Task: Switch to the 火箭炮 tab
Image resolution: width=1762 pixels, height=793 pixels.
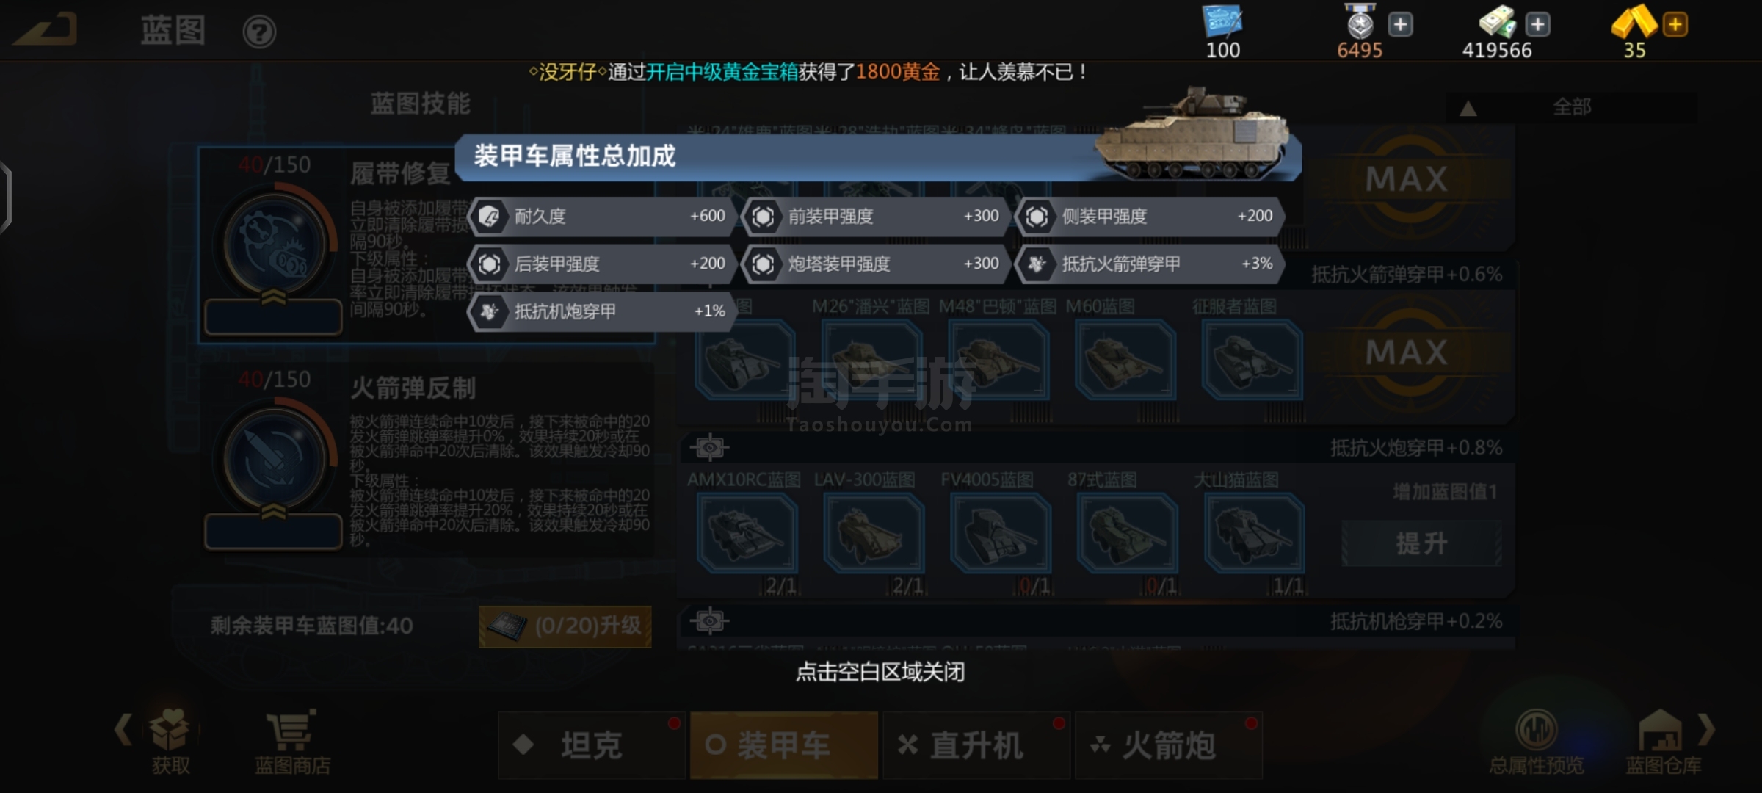Action: click(x=1169, y=745)
